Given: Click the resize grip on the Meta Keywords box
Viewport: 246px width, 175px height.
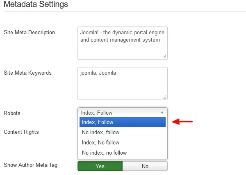Looking at the screenshot, I should pyautogui.click(x=164, y=97).
